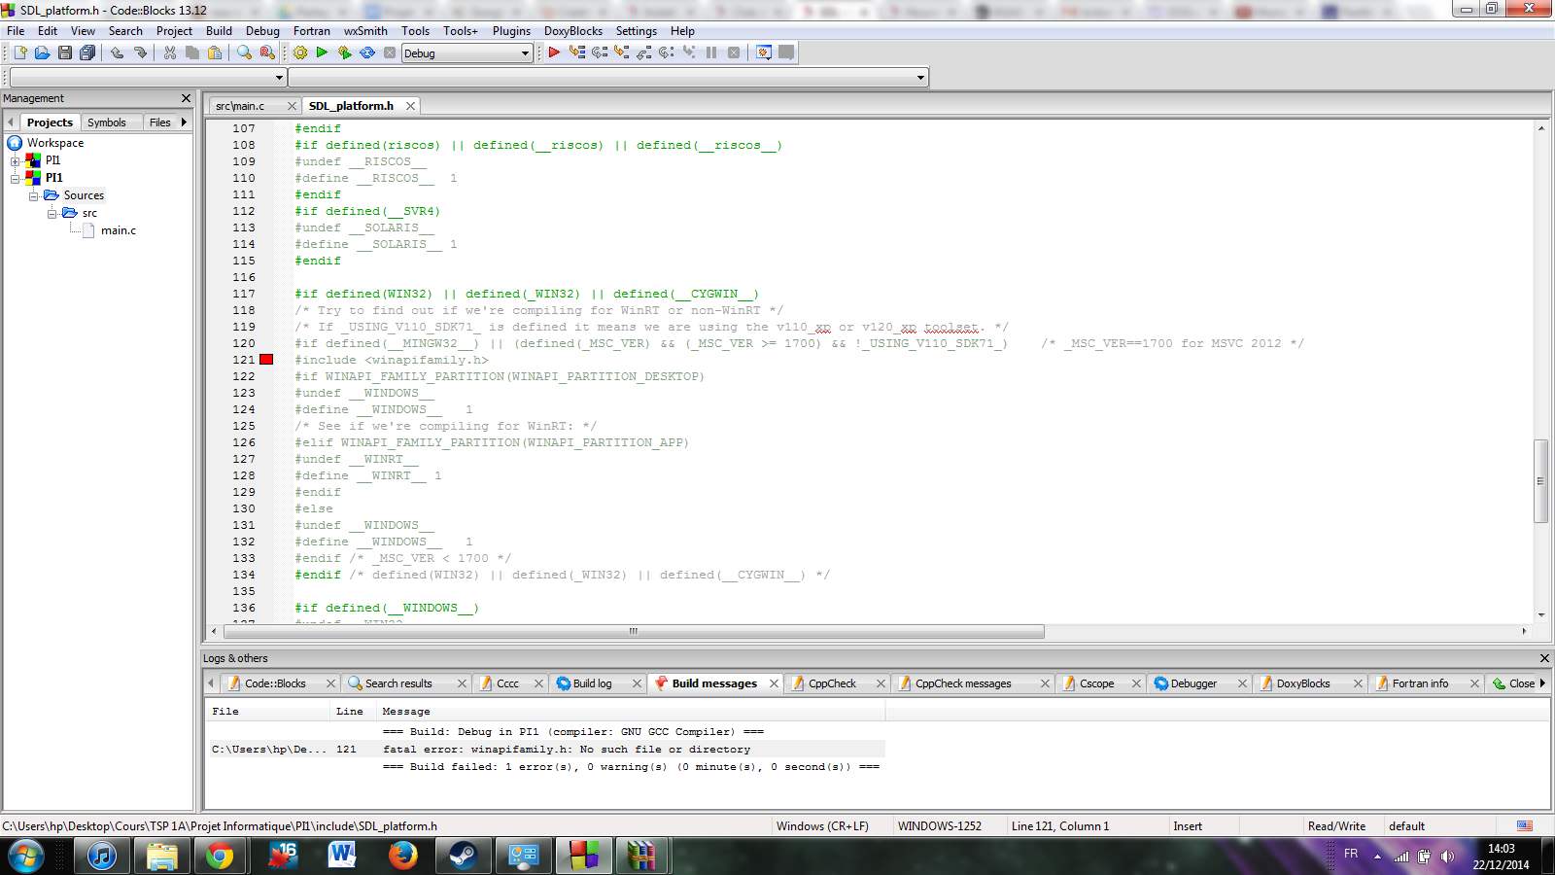Click the Find magnifier icon
Viewport: 1555px width, 875px height.
pos(245,52)
